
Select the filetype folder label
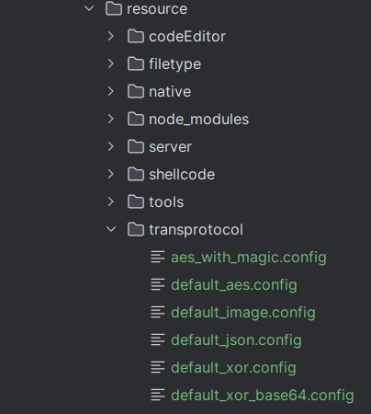pos(175,64)
